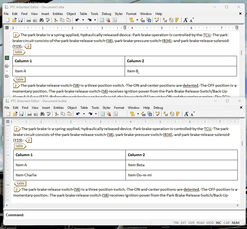Click vertical scrollbar thumb in Document1a.dita
Viewport: 247px width, 229px height.
(x=242, y=144)
